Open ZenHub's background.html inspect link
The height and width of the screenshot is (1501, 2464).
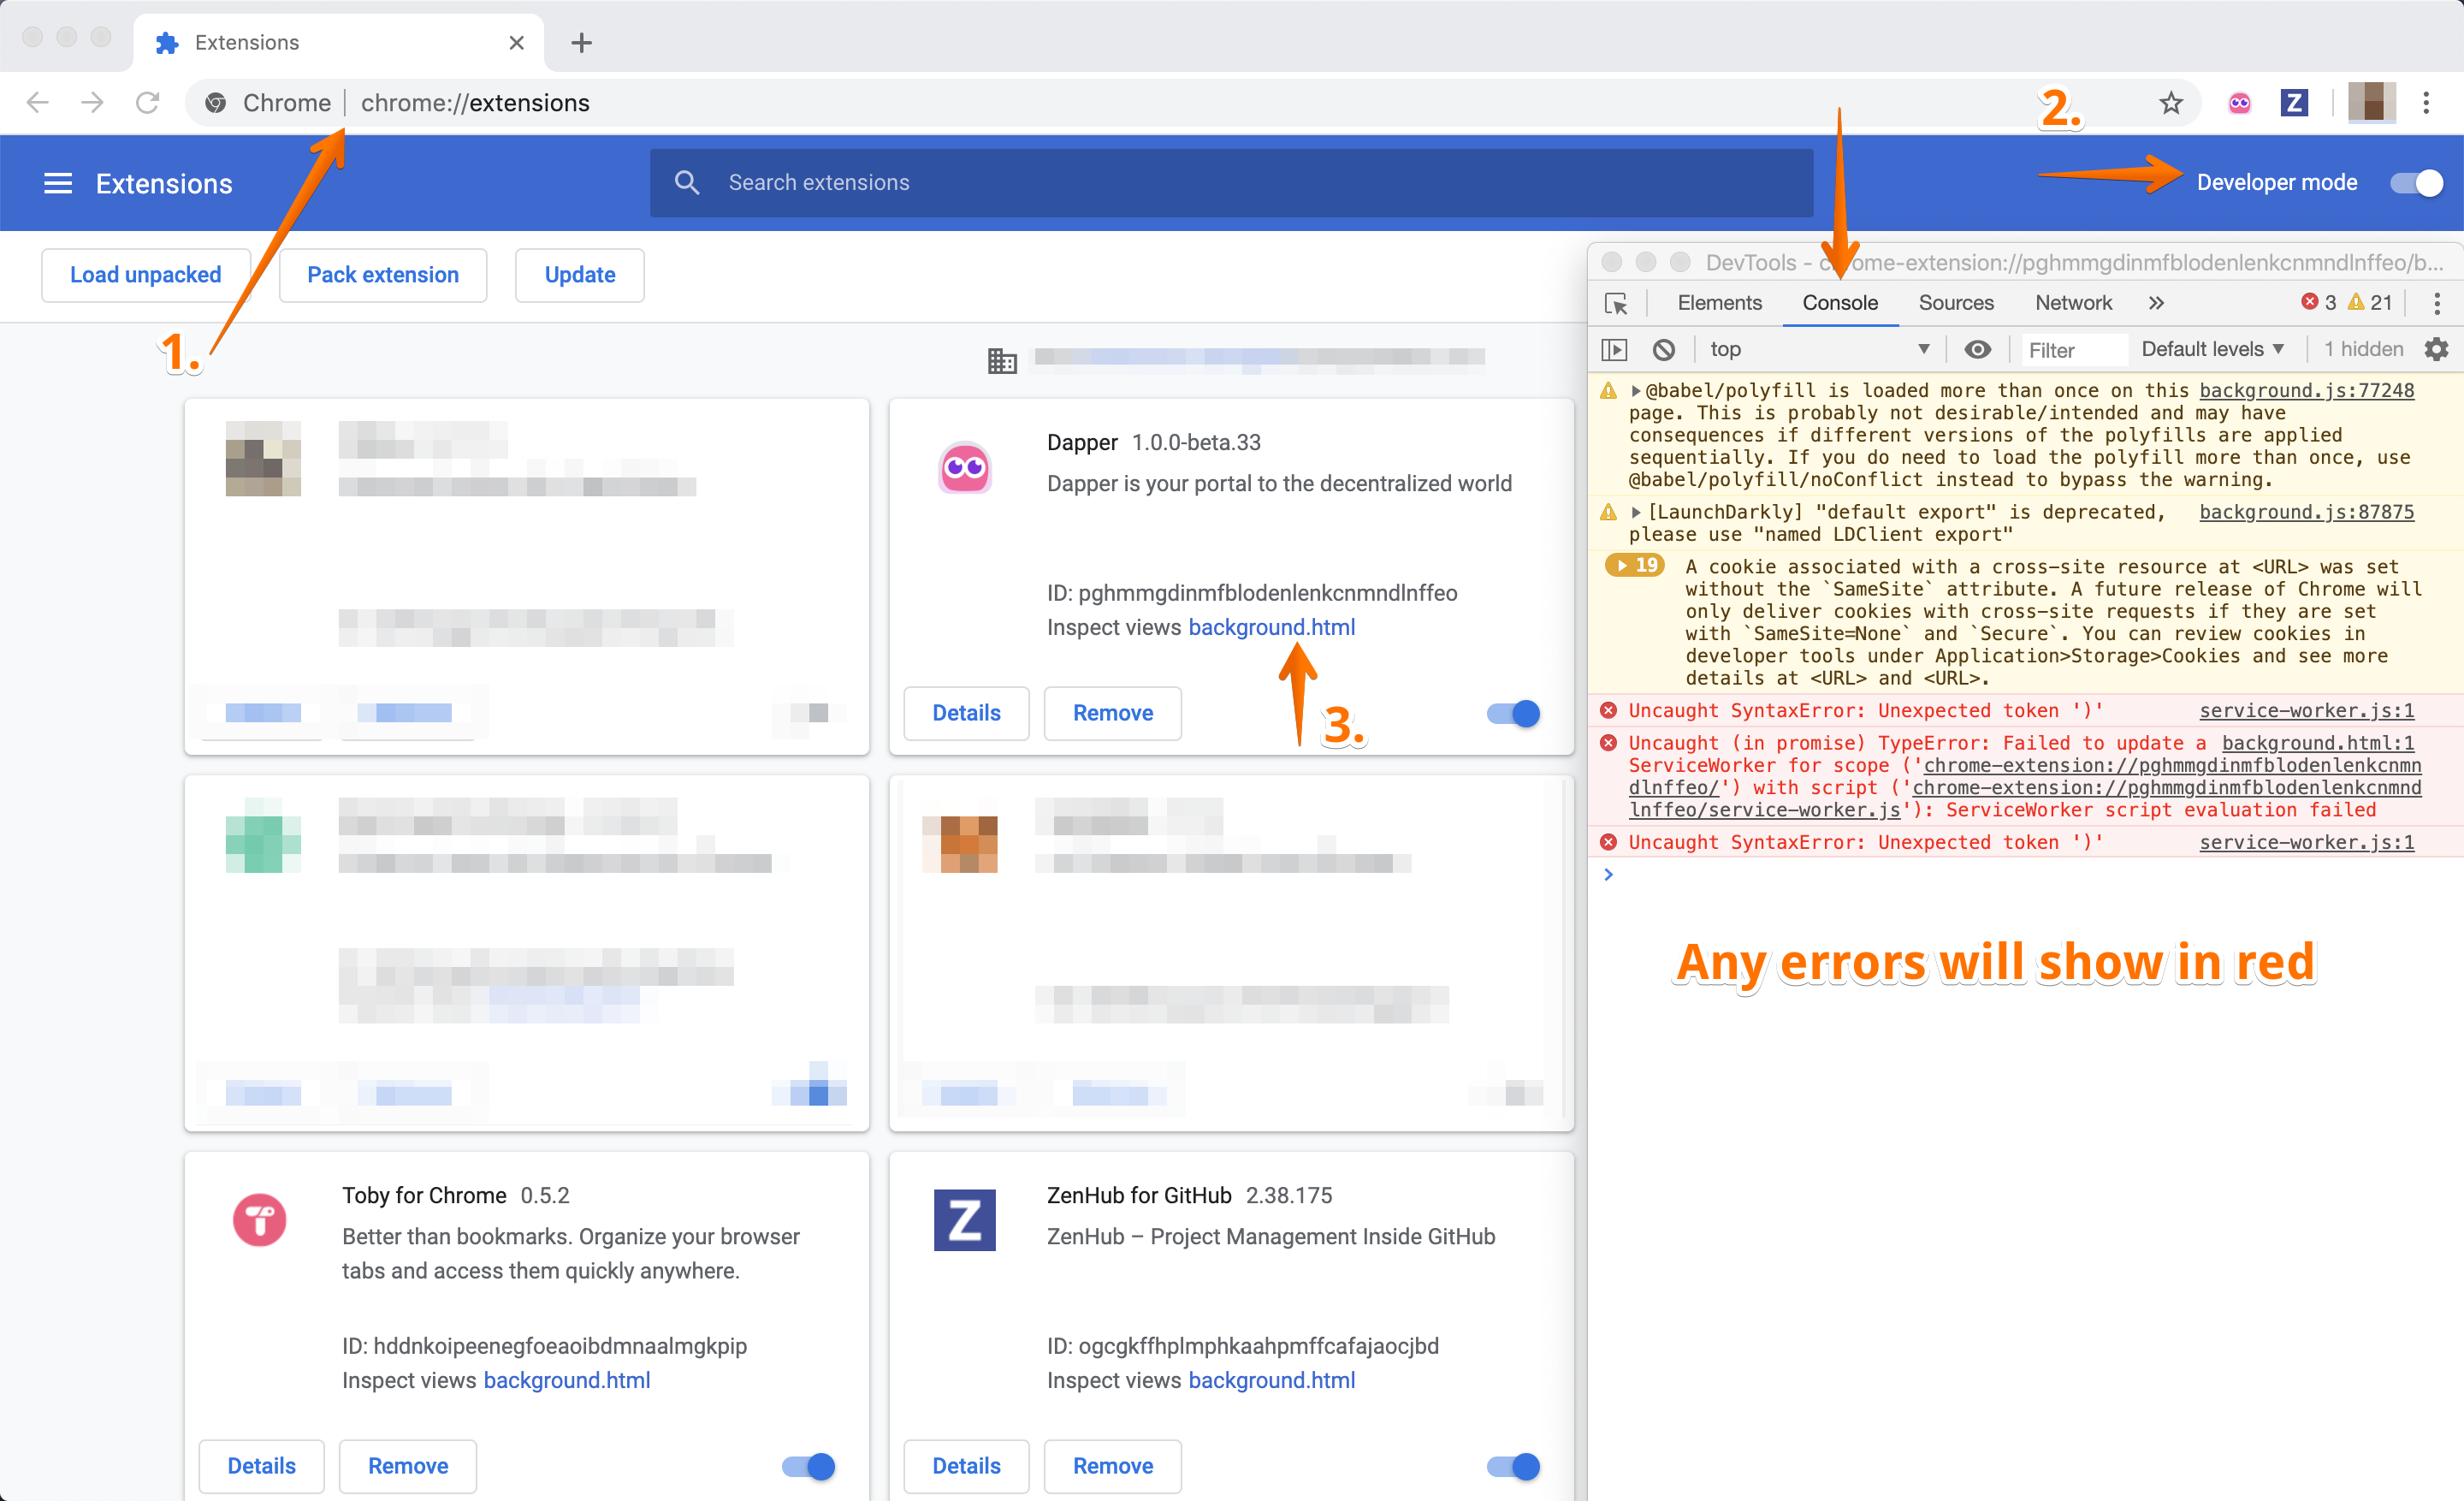pyautogui.click(x=1271, y=1380)
